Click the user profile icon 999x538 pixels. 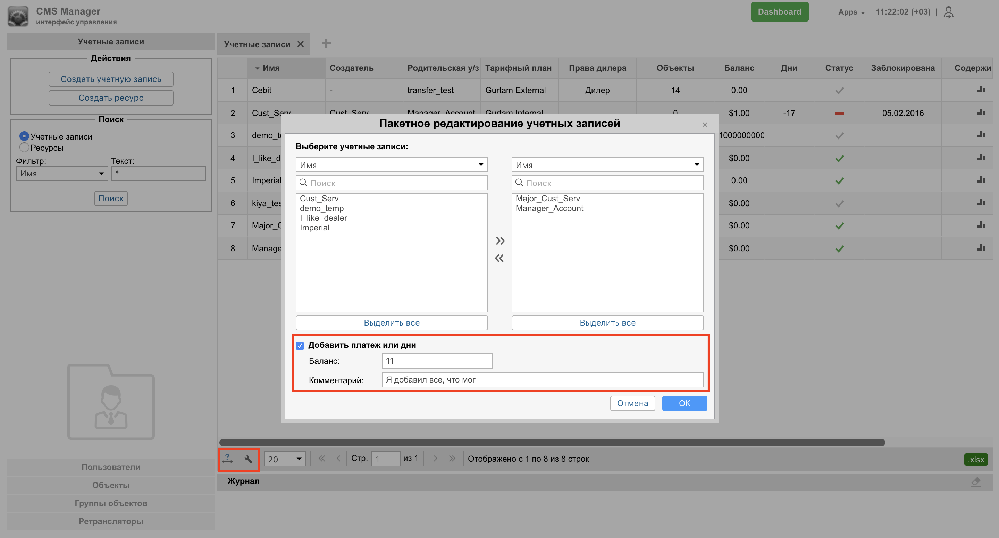pos(949,12)
